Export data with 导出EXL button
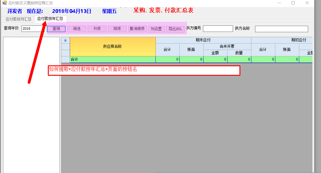 tap(175, 29)
